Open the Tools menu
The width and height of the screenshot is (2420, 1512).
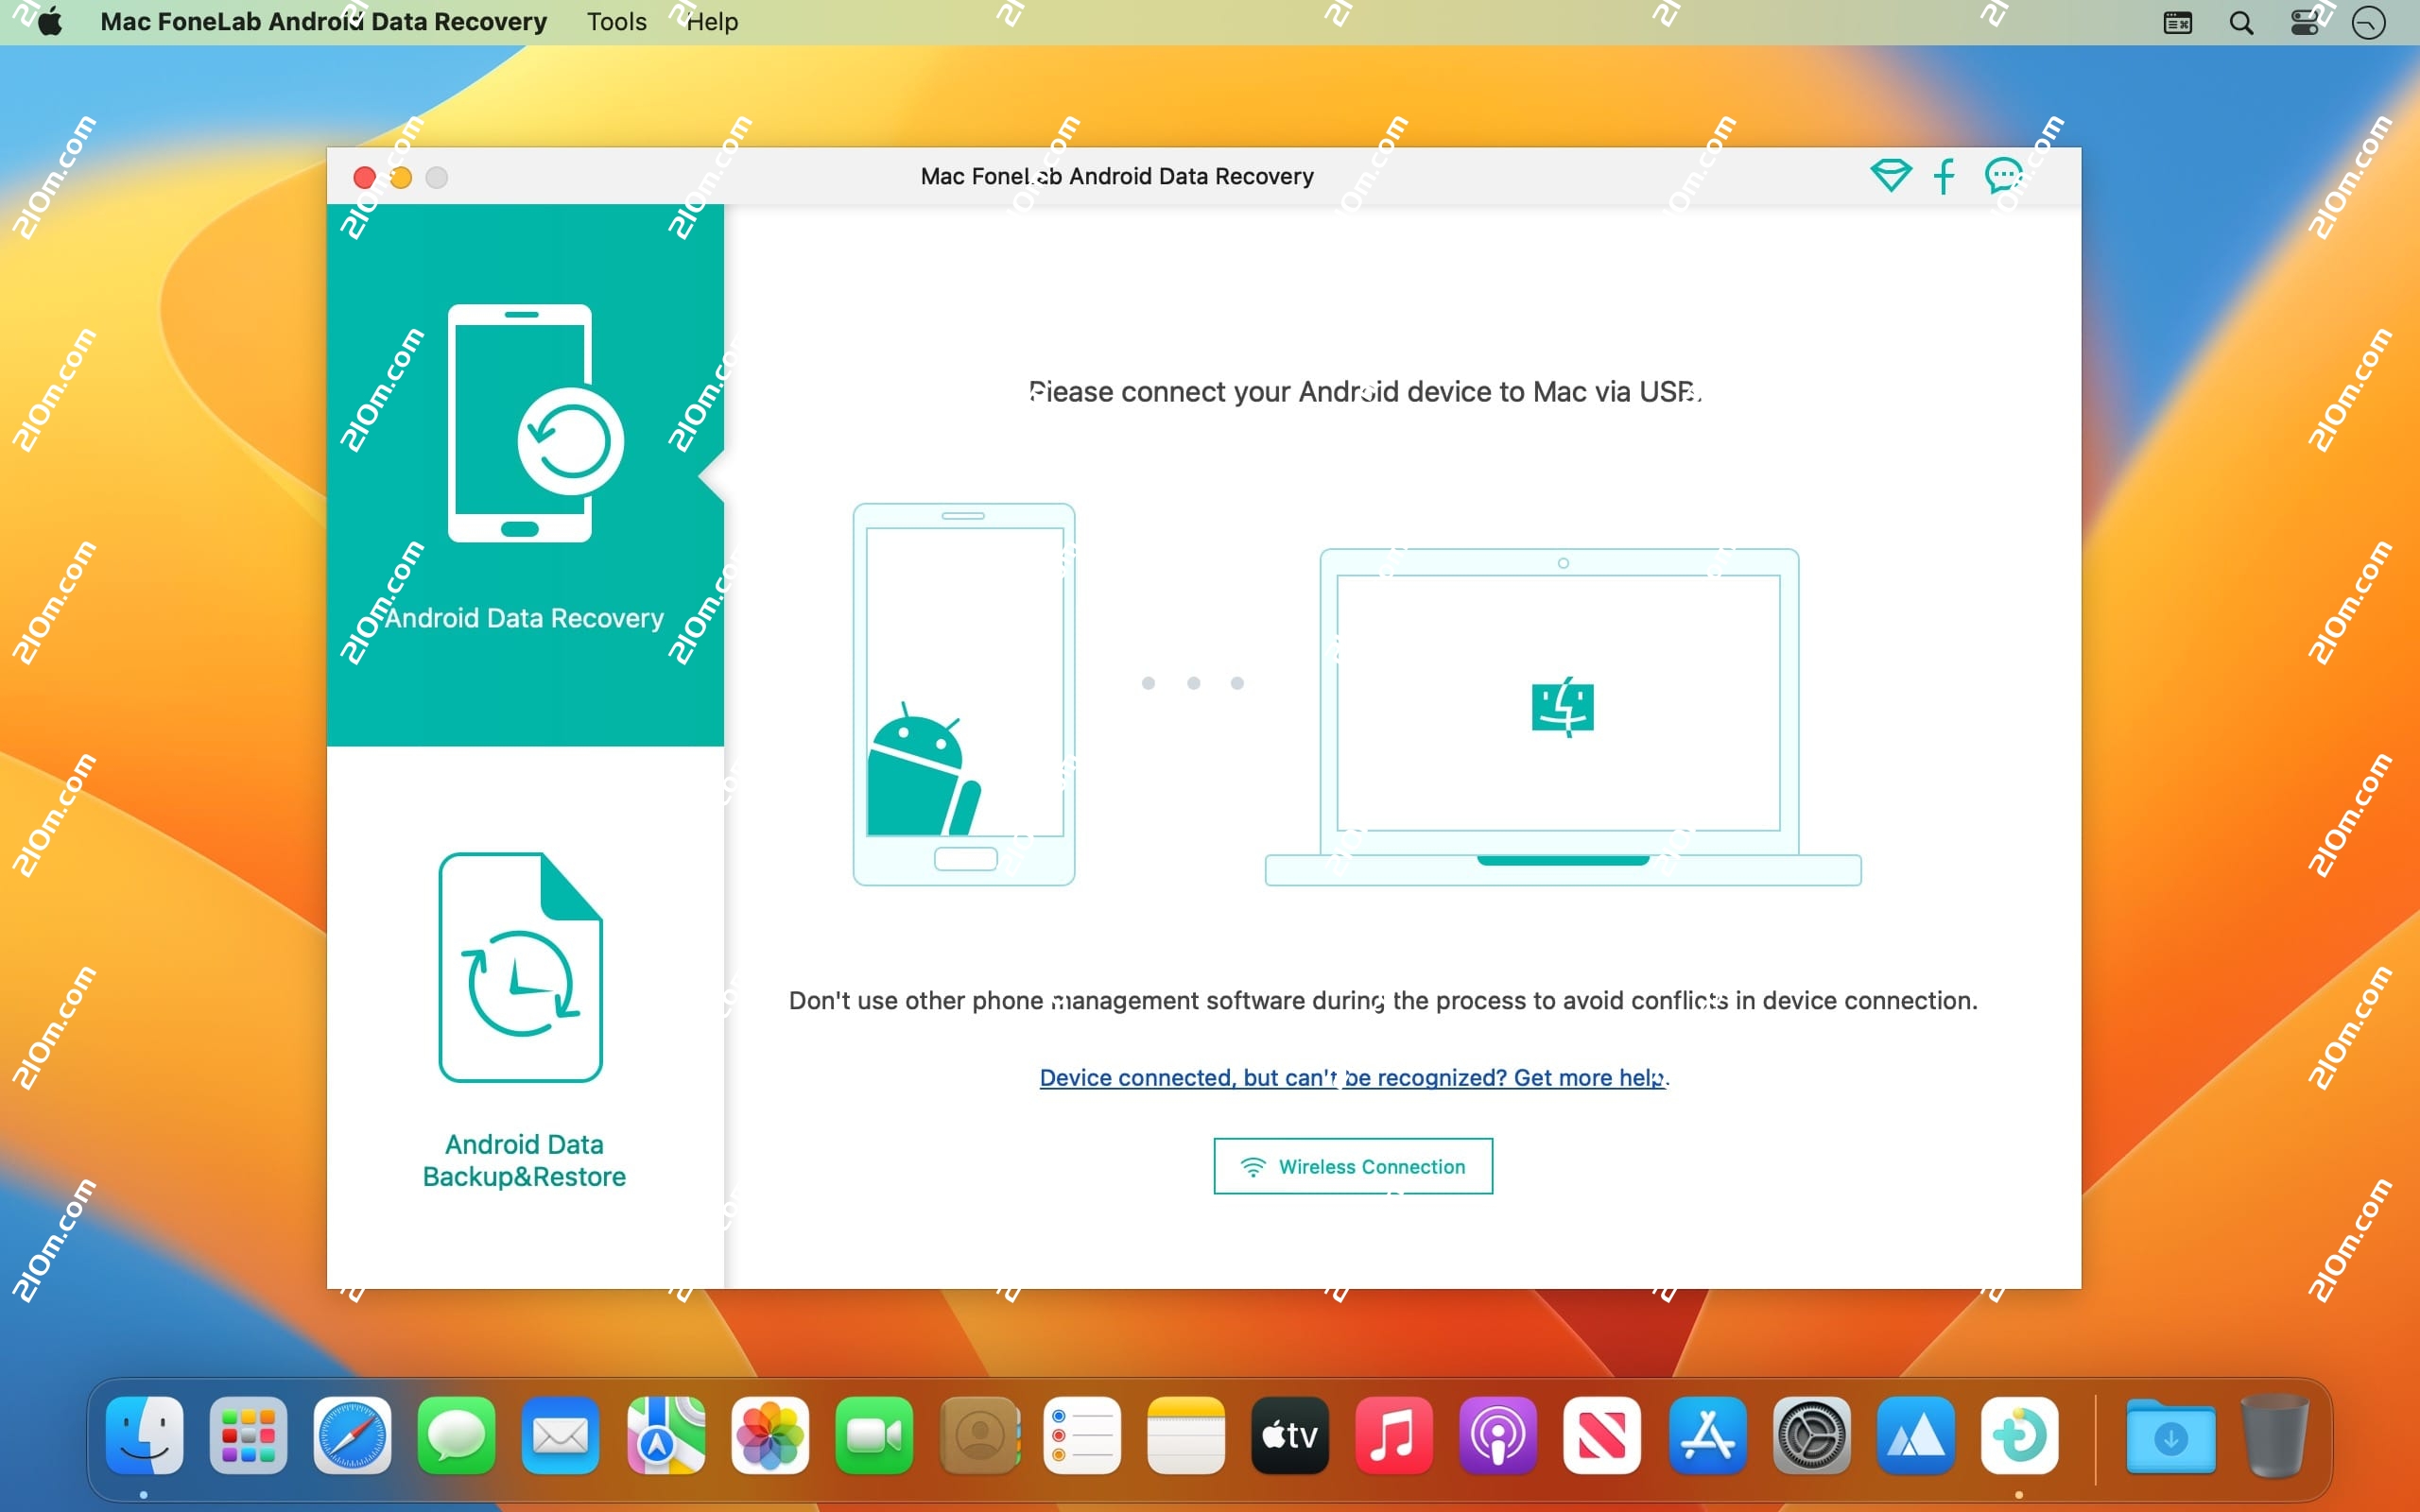615,22
